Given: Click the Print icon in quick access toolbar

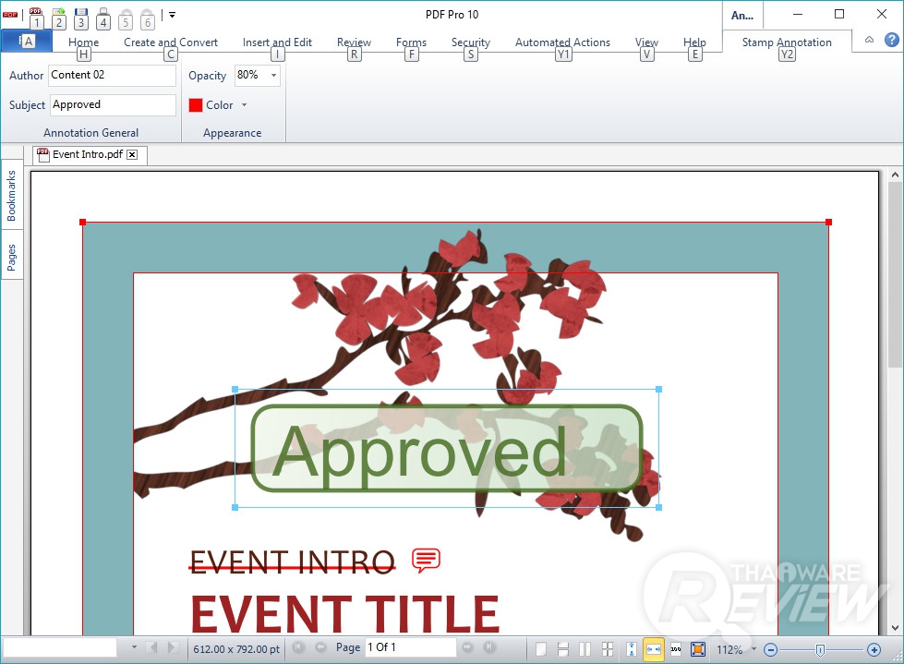Looking at the screenshot, I should click(102, 15).
